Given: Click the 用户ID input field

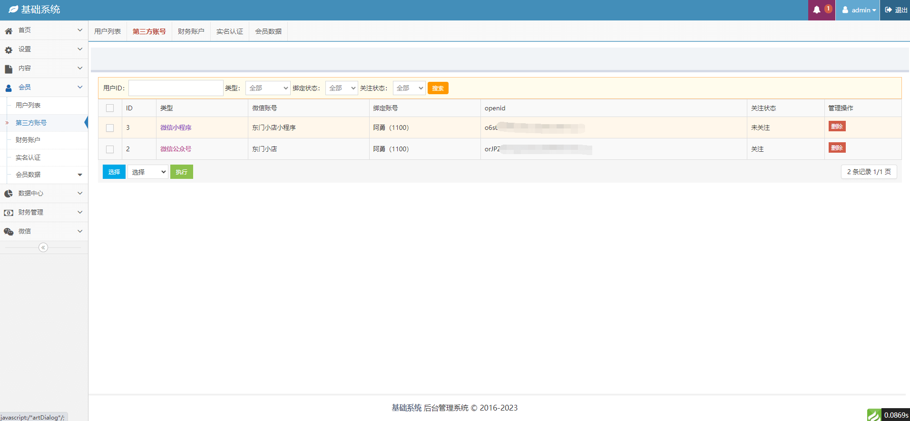Looking at the screenshot, I should coord(176,88).
